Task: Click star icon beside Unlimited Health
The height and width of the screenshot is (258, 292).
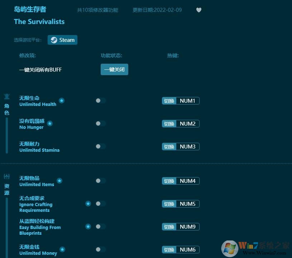Action: point(62,101)
